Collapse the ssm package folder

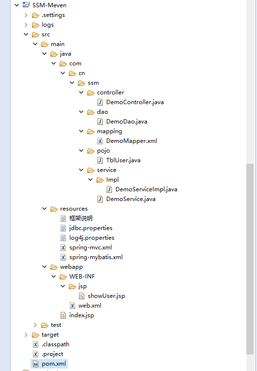pos(72,83)
